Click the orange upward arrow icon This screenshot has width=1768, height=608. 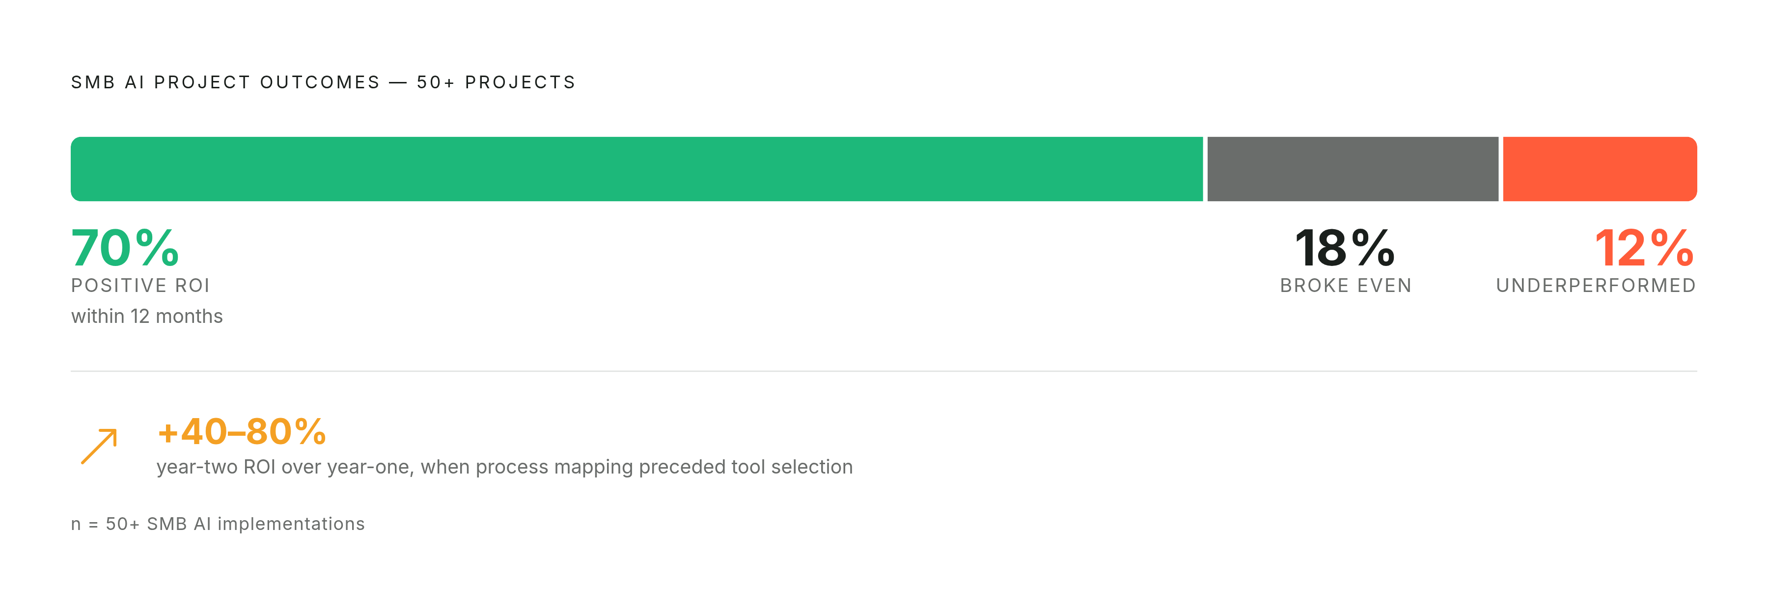point(99,446)
